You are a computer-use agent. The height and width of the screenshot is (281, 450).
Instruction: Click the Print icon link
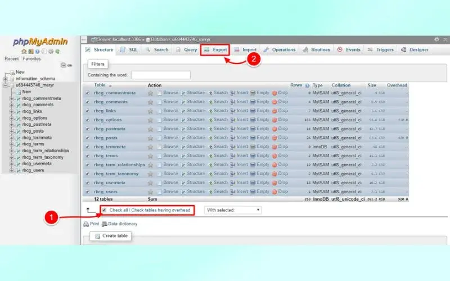click(x=91, y=224)
